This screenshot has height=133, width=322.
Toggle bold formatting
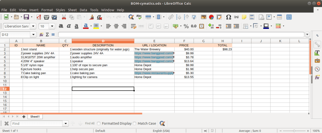61,26
